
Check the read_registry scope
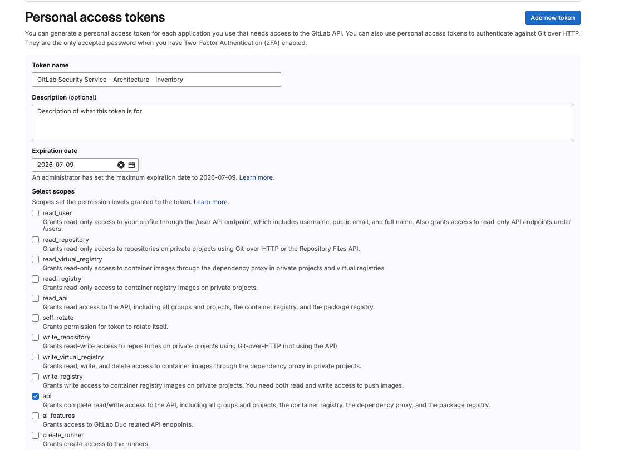coord(36,279)
